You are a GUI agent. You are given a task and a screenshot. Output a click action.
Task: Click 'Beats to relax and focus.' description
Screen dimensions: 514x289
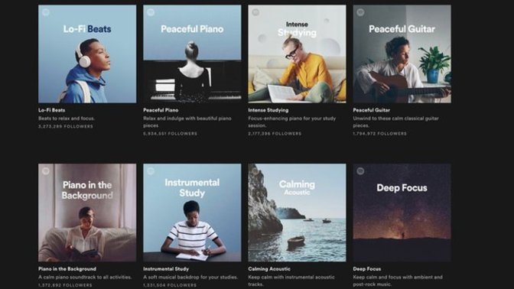coord(67,119)
